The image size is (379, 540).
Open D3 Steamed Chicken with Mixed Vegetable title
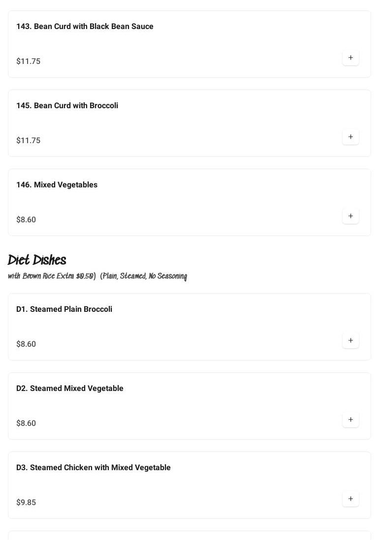click(93, 468)
